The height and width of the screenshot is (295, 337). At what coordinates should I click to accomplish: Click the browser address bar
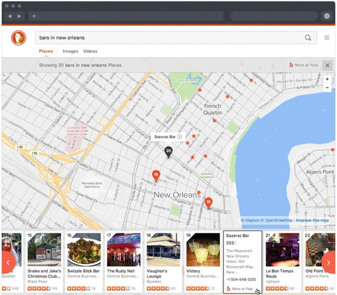126,16
